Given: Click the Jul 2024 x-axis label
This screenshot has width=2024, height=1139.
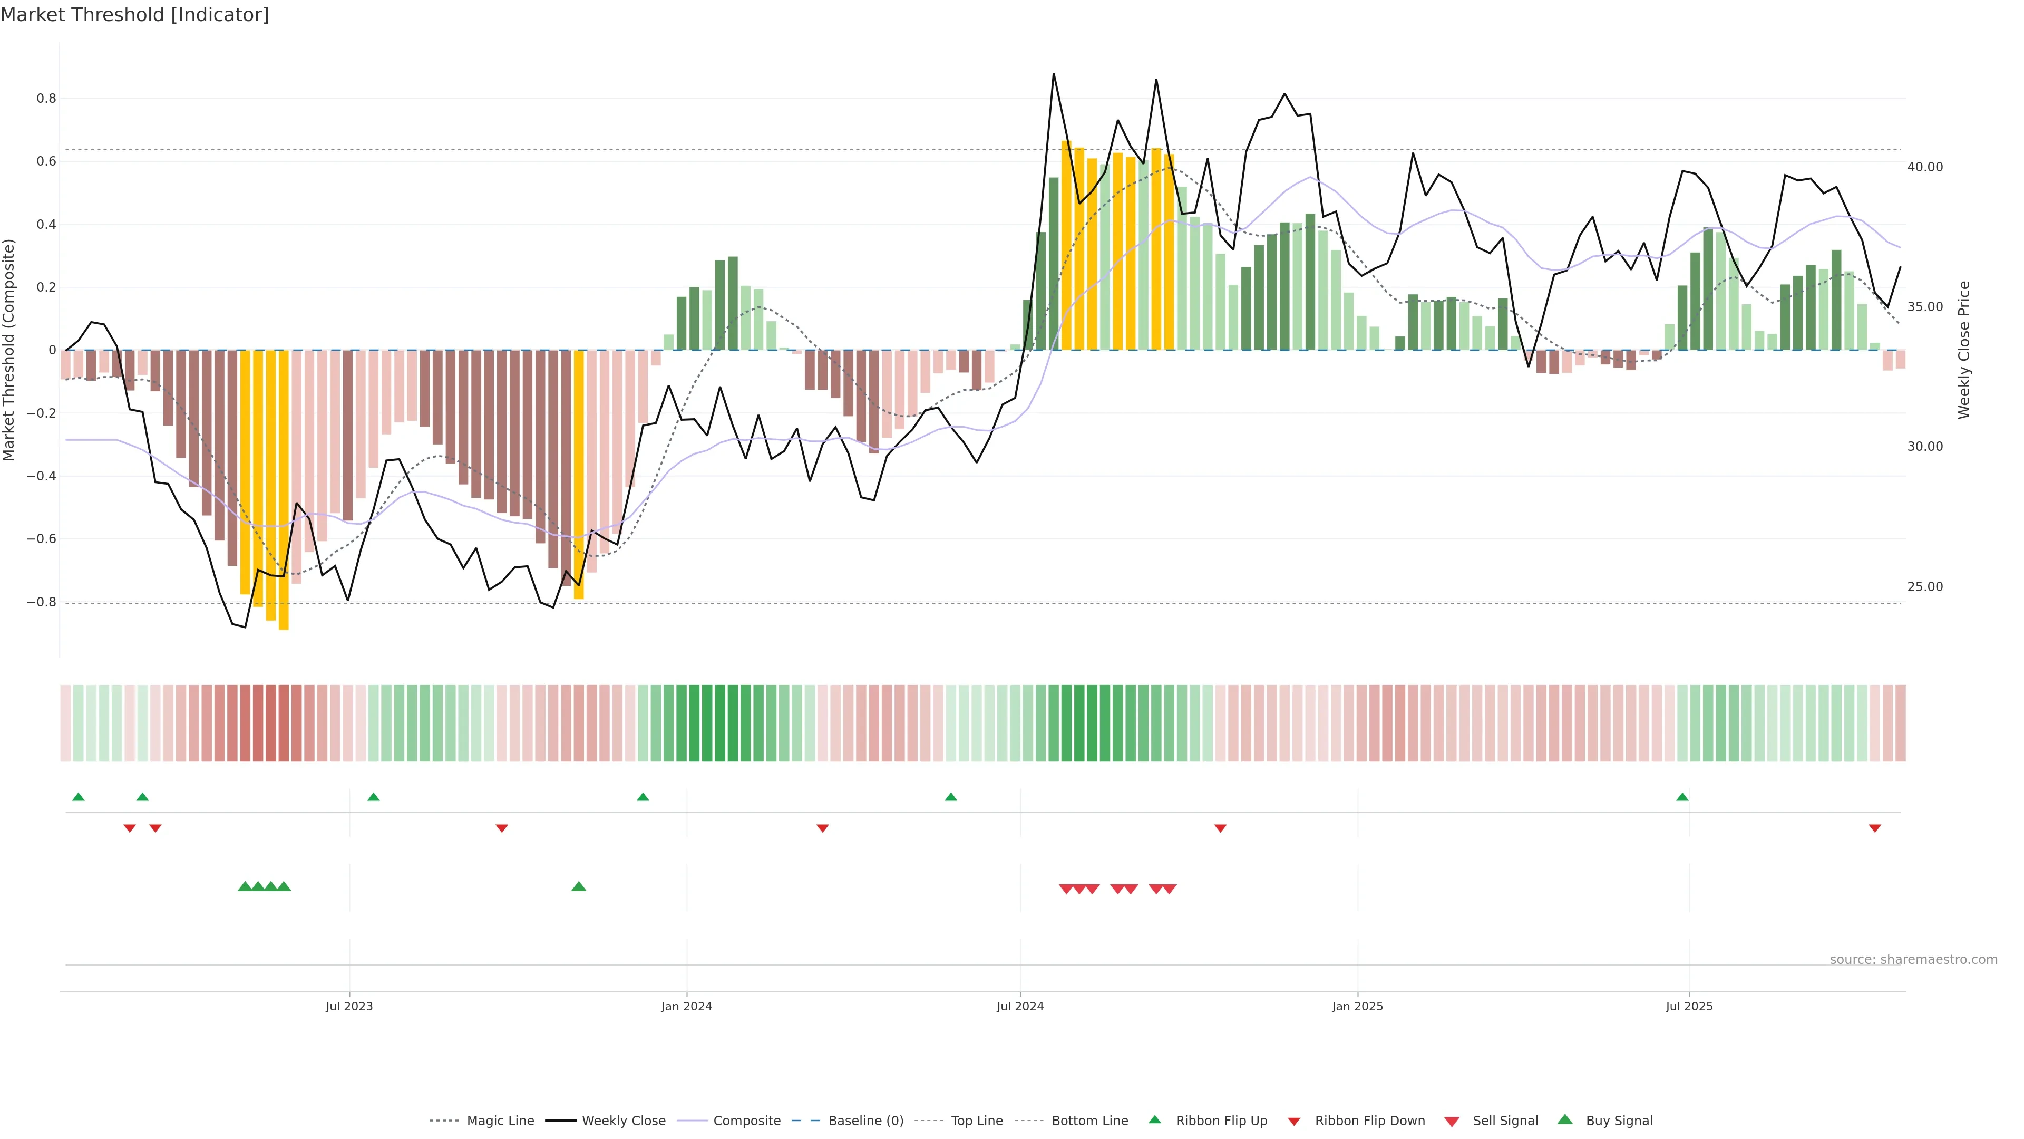Looking at the screenshot, I should (1020, 1006).
